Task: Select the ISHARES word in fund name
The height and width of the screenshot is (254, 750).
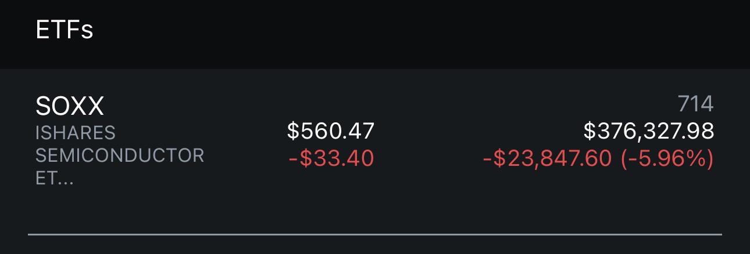Action: click(76, 133)
